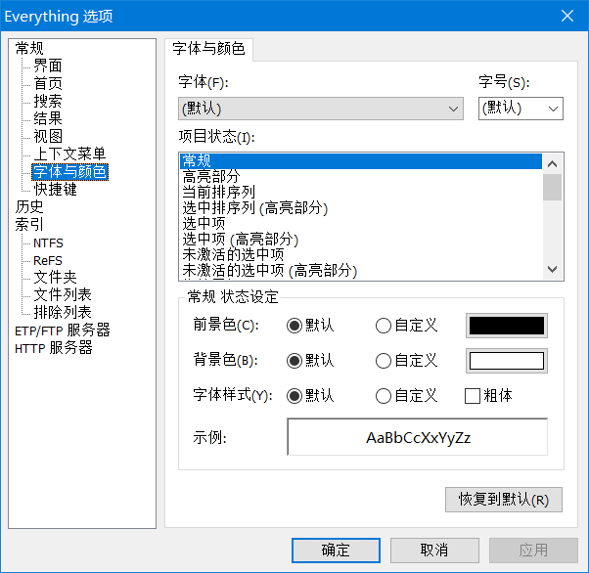Open 快捷键 in the options tree
Image resolution: width=589 pixels, height=573 pixels.
point(55,190)
